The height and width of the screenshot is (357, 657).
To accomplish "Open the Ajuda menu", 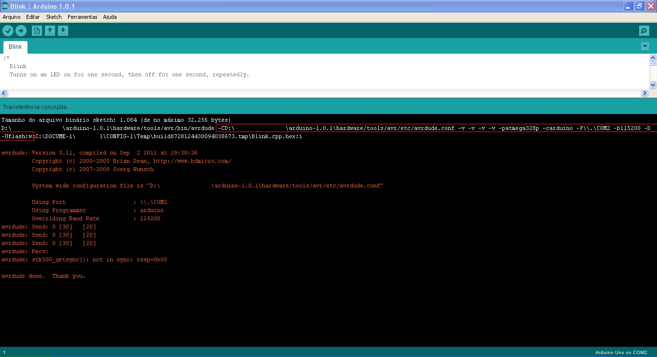I will pyautogui.click(x=110, y=17).
